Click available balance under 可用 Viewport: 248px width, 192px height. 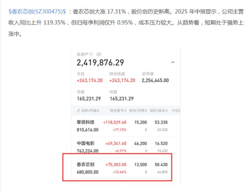click(89, 99)
